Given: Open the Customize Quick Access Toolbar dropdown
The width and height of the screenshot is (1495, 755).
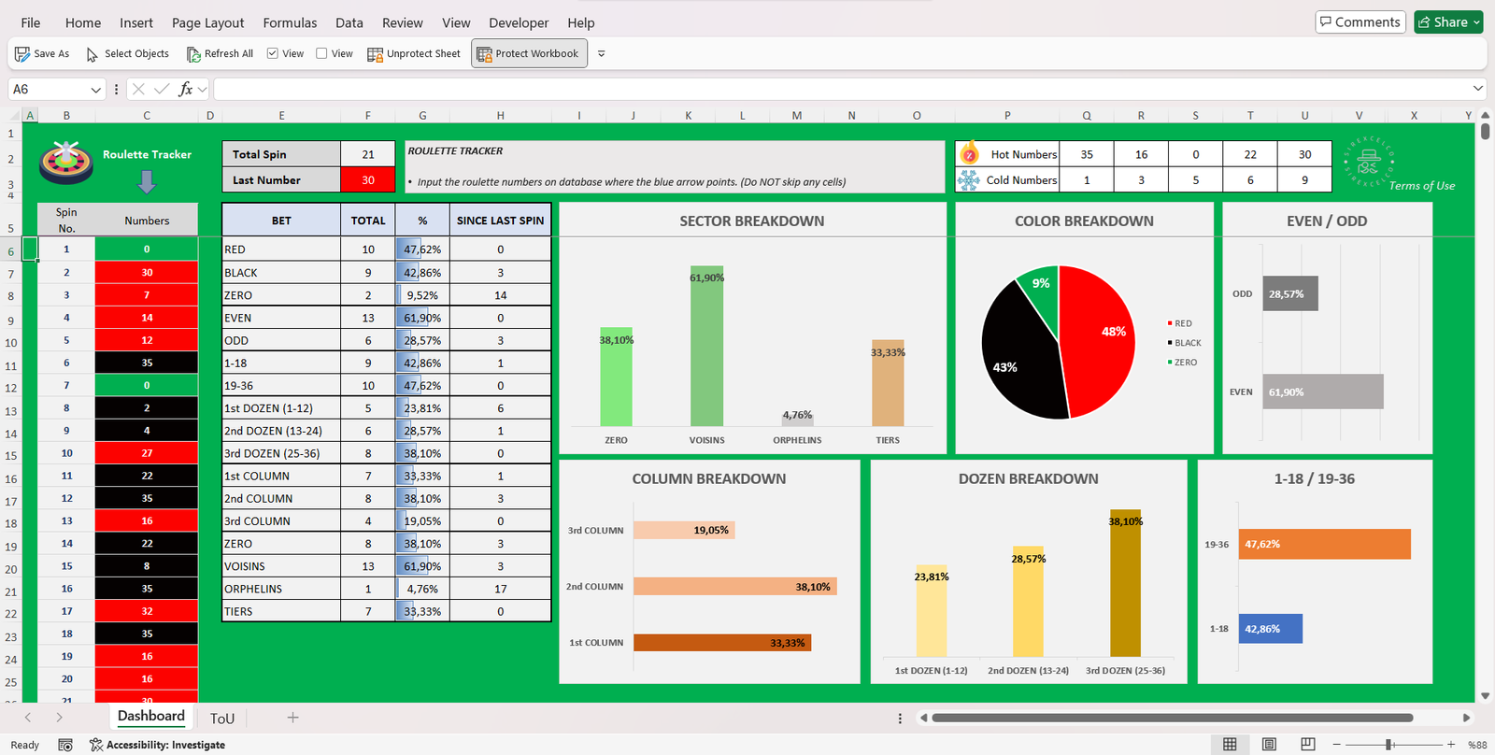Looking at the screenshot, I should (x=601, y=54).
